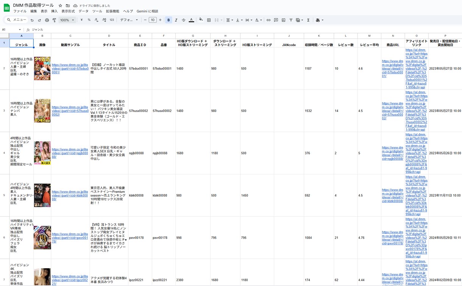Open the input tools あ dropdown
Image resolution: width=462 pixels, height=286 pixels.
pos(320,20)
